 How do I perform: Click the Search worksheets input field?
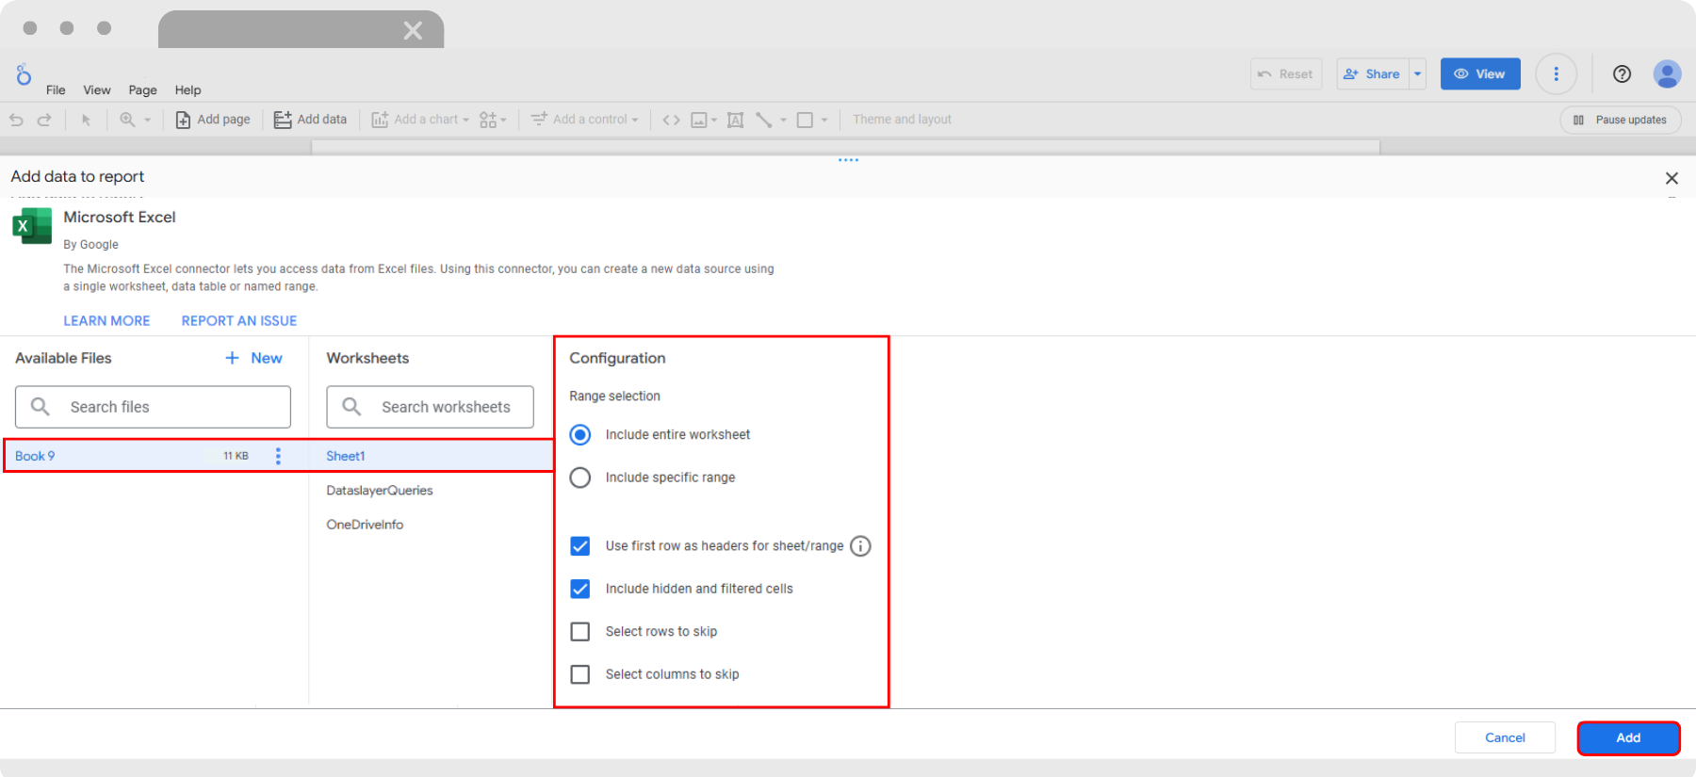point(430,407)
